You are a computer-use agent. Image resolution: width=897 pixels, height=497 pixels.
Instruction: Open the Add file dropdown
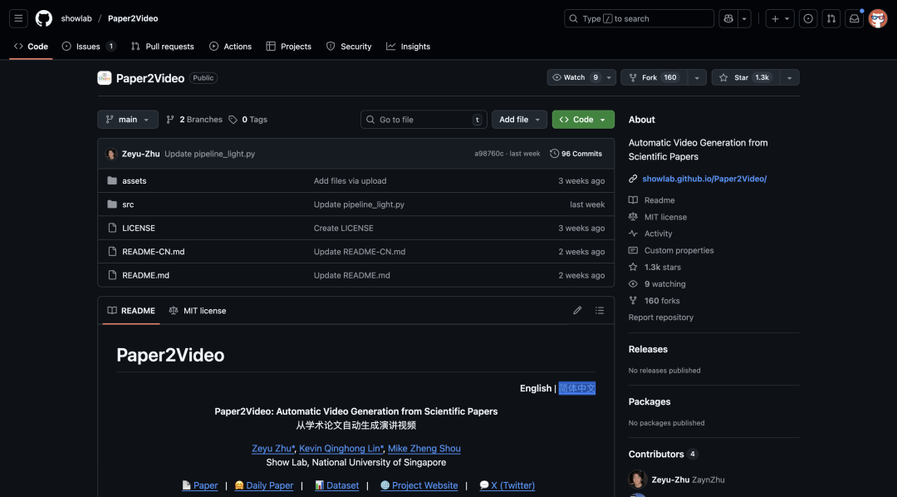(x=519, y=119)
